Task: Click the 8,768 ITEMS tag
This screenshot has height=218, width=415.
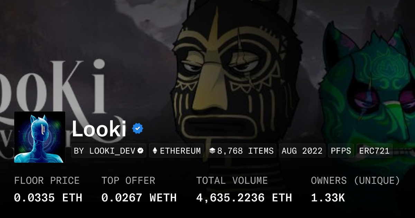Action: [x=241, y=151]
